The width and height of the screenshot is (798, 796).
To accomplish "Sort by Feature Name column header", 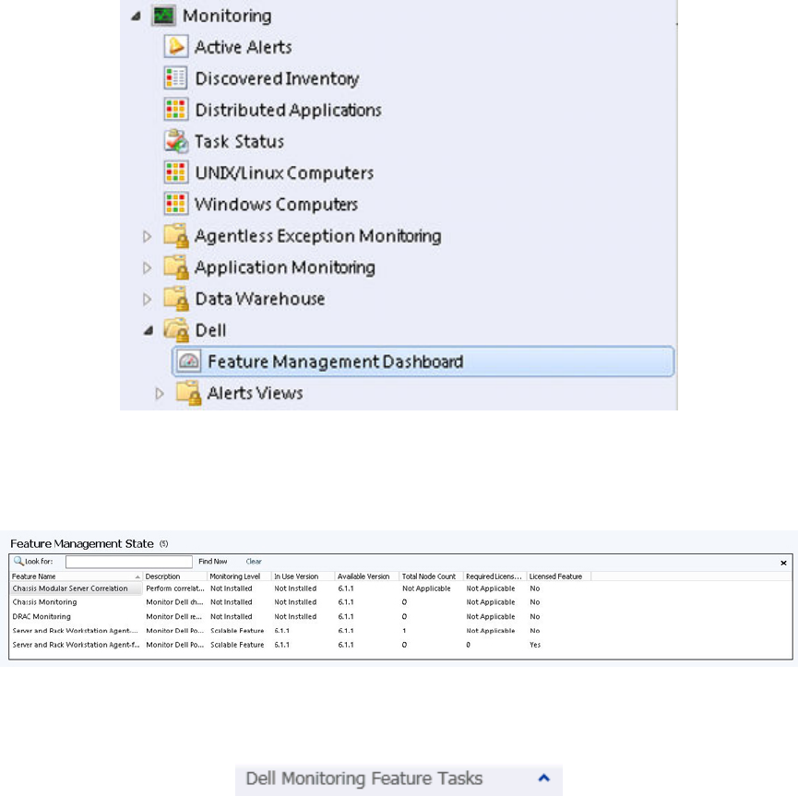I will click(77, 576).
